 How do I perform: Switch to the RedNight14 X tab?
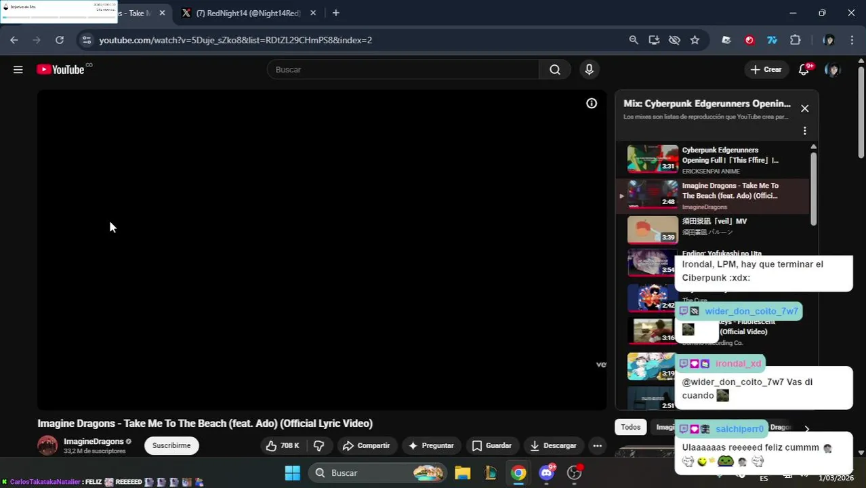(x=247, y=13)
